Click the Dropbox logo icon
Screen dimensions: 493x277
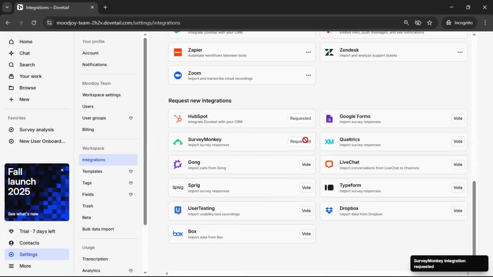329,211
